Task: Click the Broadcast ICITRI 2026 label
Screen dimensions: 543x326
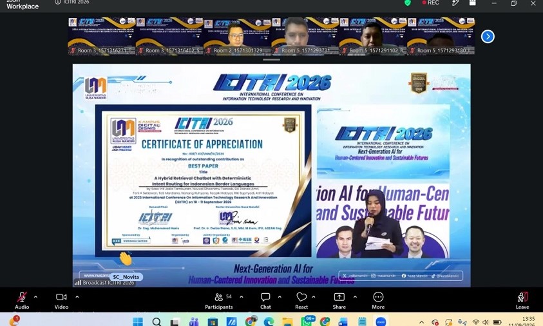Action: pos(104,283)
